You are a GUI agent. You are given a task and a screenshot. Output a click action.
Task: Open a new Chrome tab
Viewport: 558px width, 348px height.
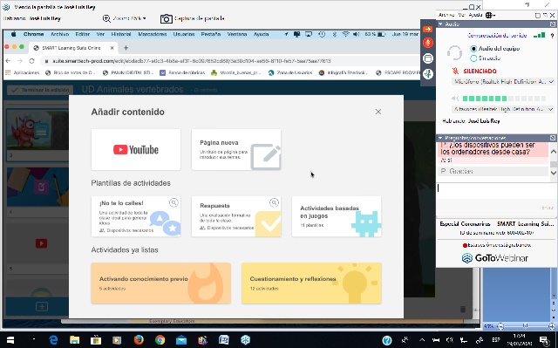(126, 48)
